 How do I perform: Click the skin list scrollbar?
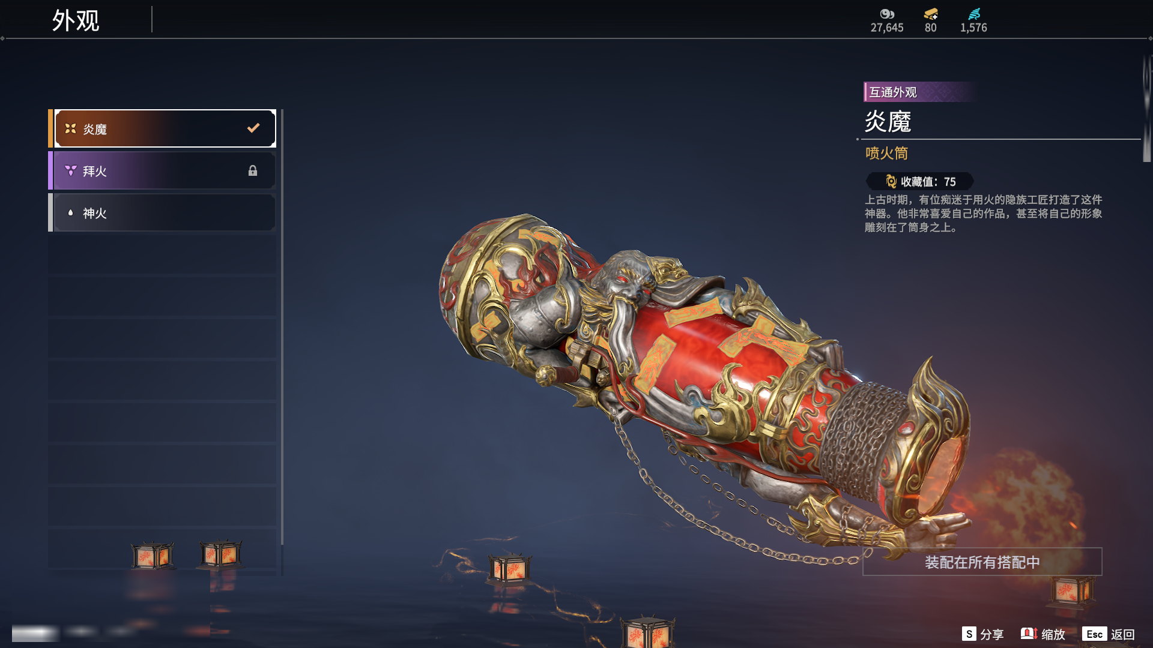[282, 327]
